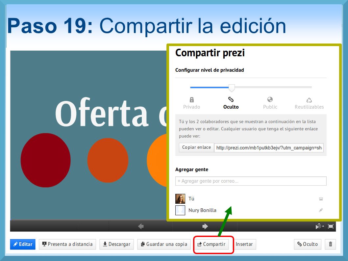
Task: Open the autoplay timer menu
Action: point(320,226)
